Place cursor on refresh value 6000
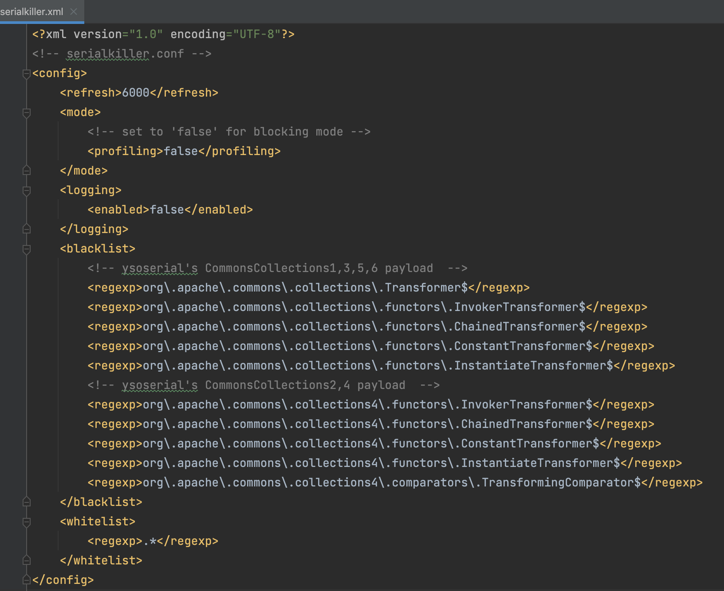Viewport: 724px width, 591px height. [x=136, y=93]
